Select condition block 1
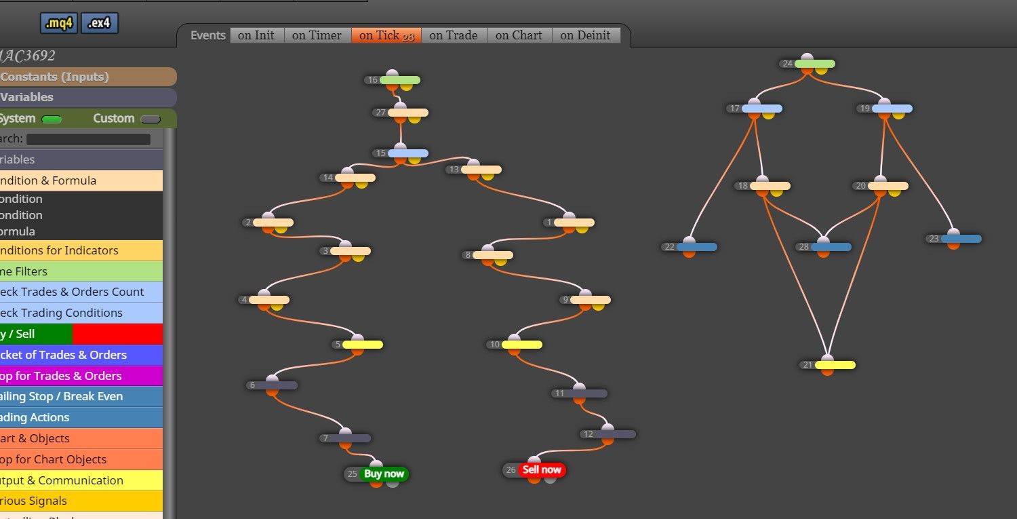Screen dimensions: 1017x519 point(574,223)
